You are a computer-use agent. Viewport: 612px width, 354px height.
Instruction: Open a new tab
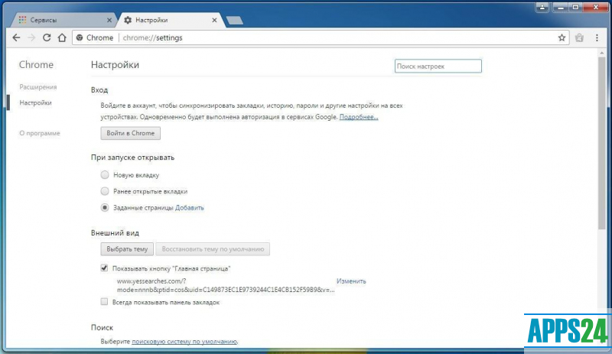[234, 20]
